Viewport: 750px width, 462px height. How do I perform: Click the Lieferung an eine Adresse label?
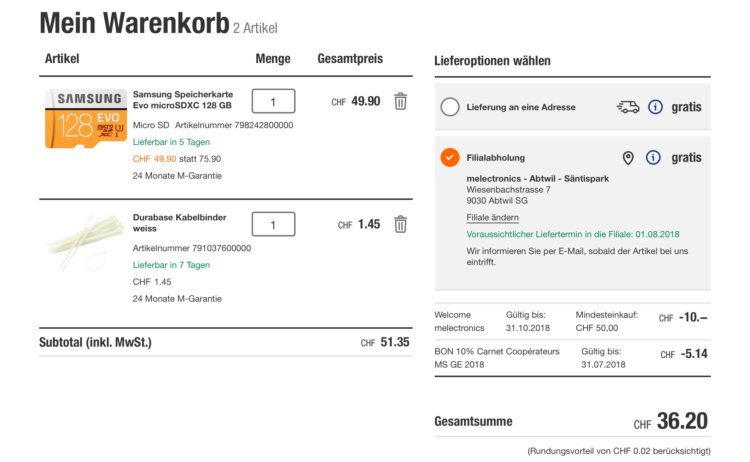(x=521, y=107)
